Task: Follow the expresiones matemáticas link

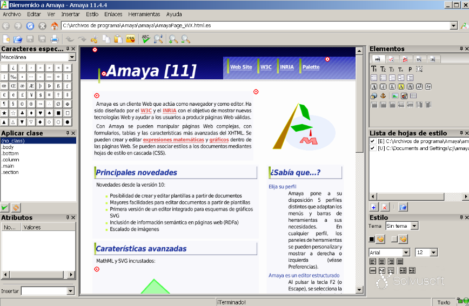Action: click(x=173, y=140)
